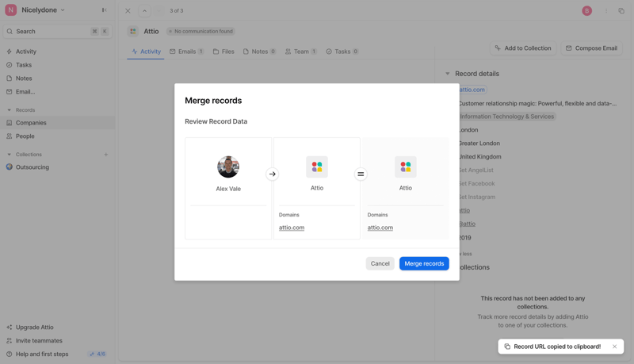Switch to the Team tab

[301, 52]
